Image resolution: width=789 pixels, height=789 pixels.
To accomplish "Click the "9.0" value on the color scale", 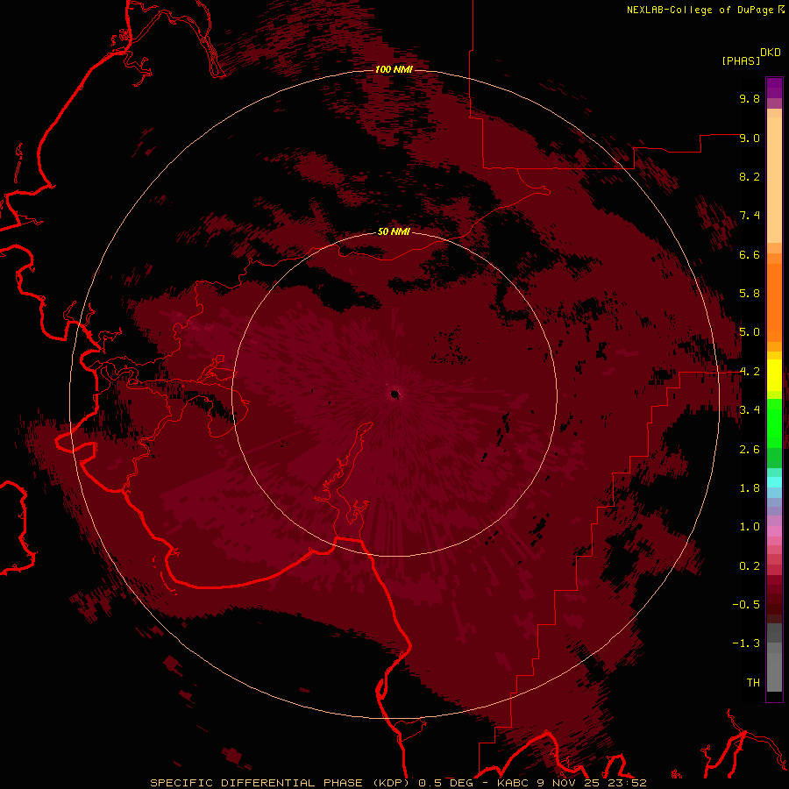I will pos(750,138).
